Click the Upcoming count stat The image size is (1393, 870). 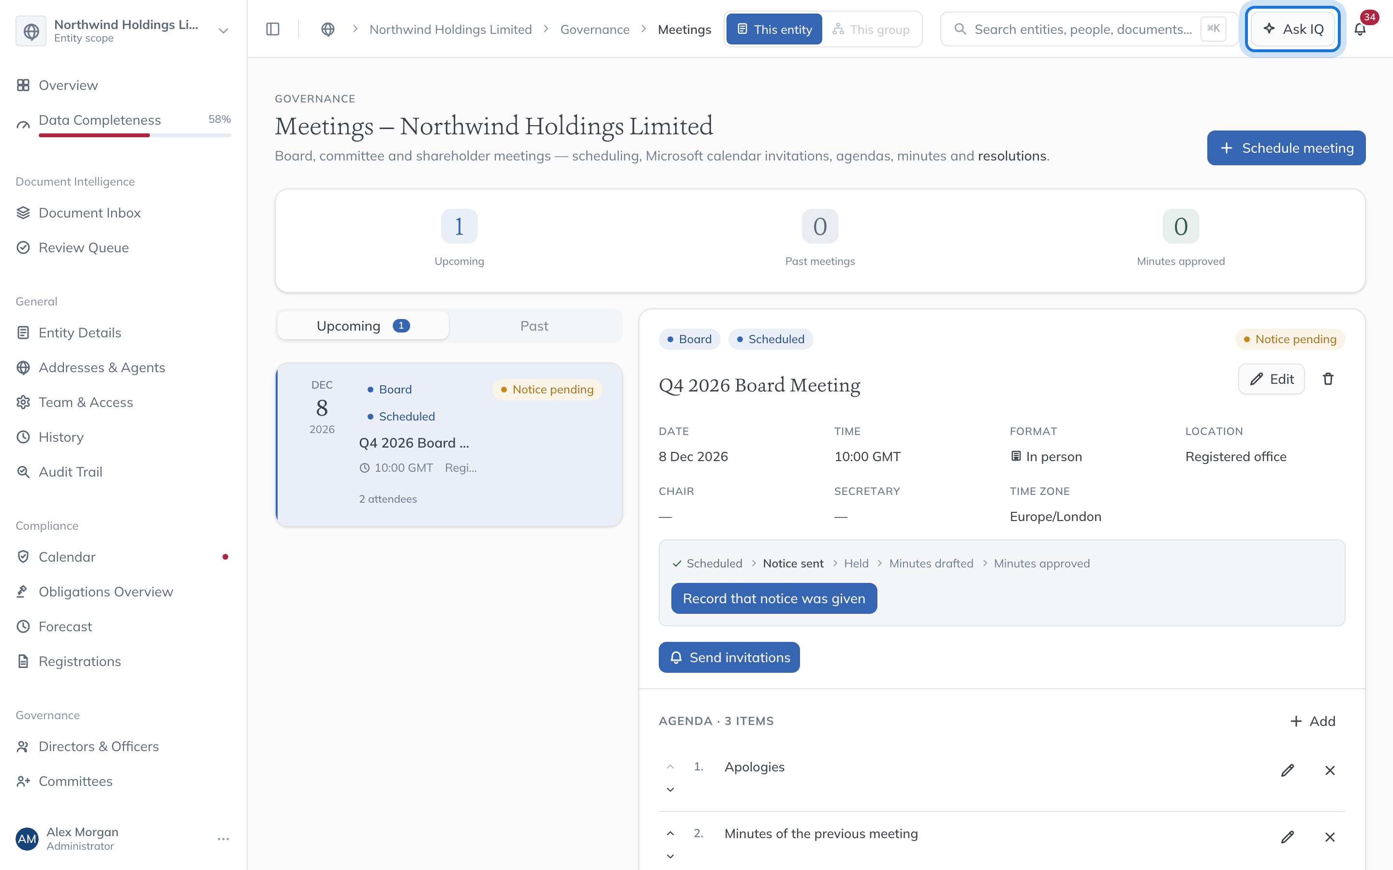pos(459,226)
